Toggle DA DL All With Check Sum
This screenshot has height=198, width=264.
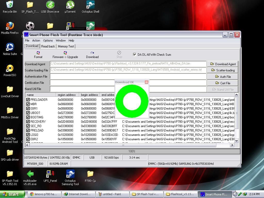point(135,54)
